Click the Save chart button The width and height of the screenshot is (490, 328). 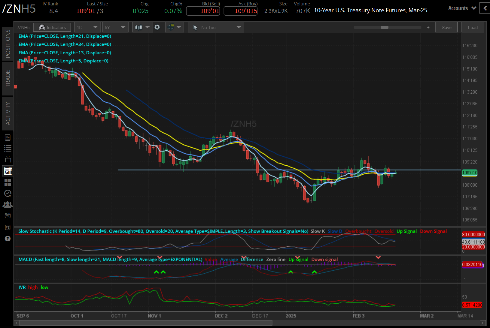(x=446, y=27)
